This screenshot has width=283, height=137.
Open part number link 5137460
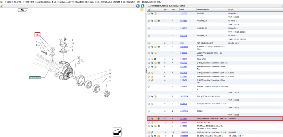point(184,77)
